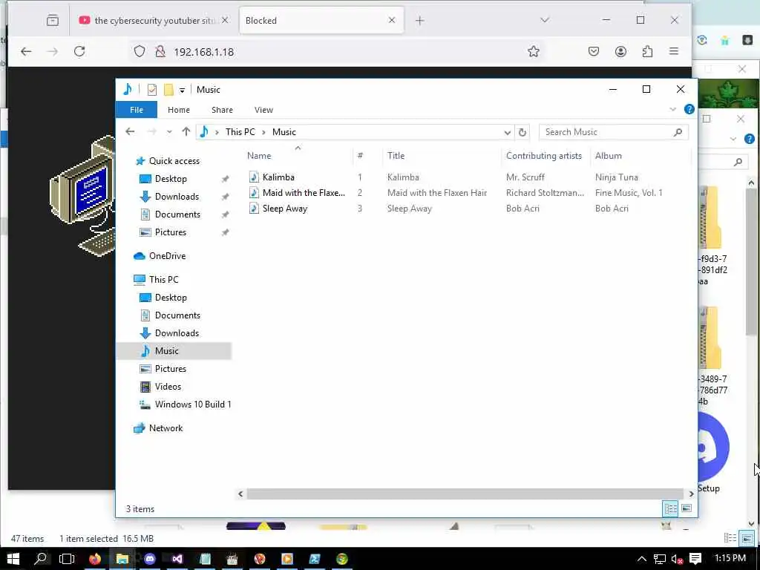The width and height of the screenshot is (760, 570).
Task: Open Quick access in navigation pane
Action: 174,161
